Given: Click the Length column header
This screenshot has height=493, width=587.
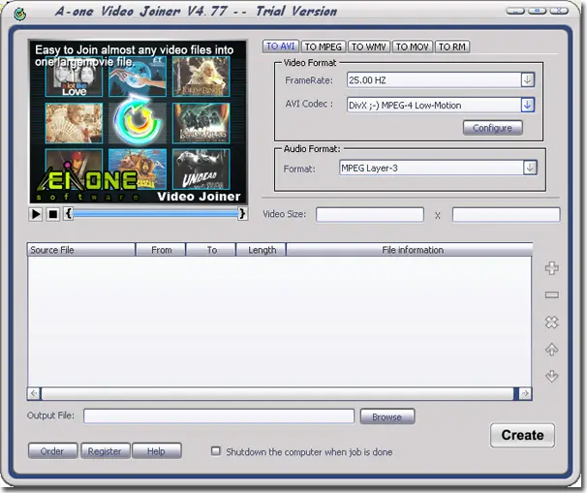Looking at the screenshot, I should click(262, 250).
